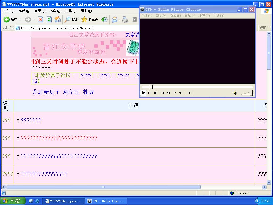Switch to the bbs.jjwxc taskbar button
This screenshot has width=273, height=205.
(63, 201)
